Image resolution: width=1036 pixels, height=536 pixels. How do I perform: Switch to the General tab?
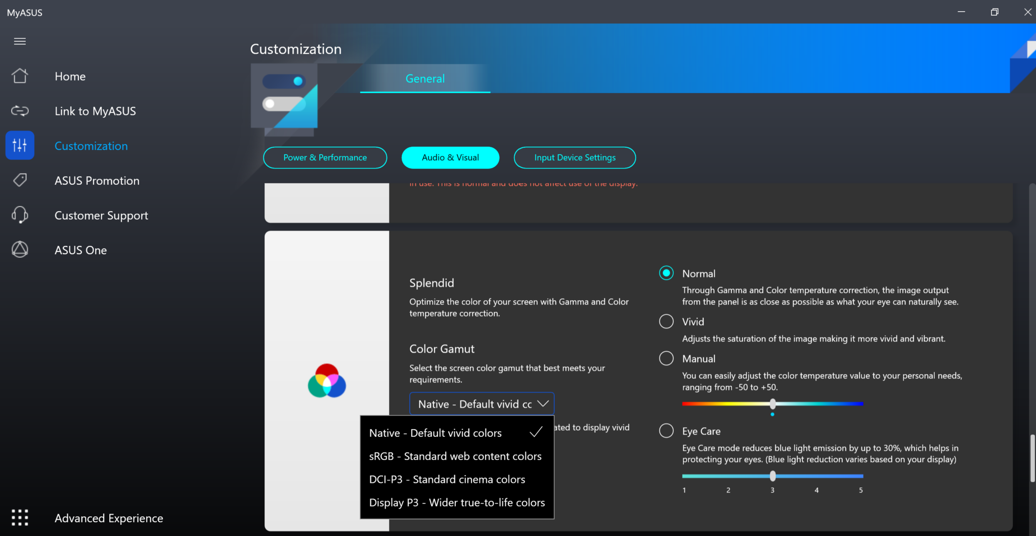tap(425, 78)
